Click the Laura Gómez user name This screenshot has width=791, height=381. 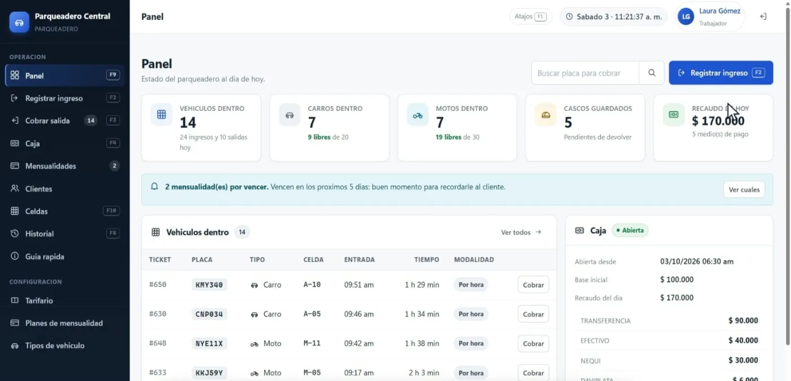[720, 11]
